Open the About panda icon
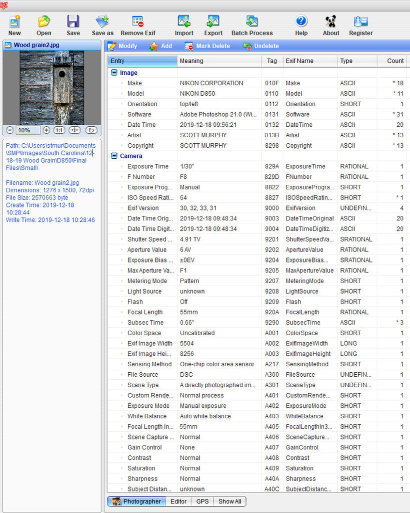410x513 pixels. [330, 22]
